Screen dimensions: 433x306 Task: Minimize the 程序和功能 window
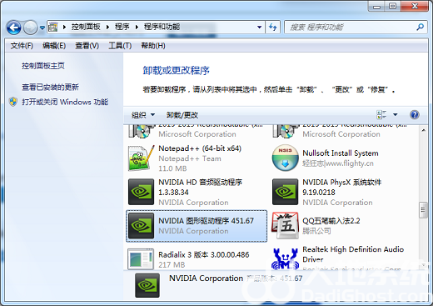(x=376, y=6)
